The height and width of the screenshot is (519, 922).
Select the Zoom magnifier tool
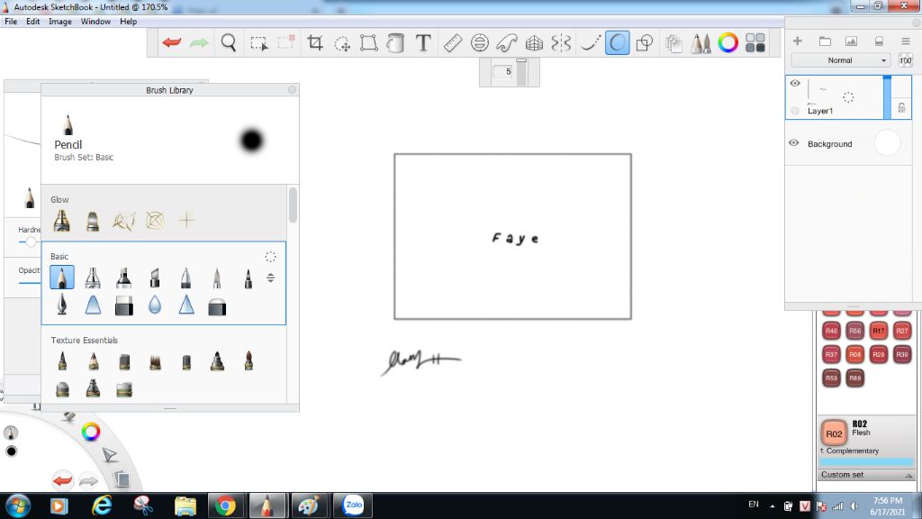[228, 42]
